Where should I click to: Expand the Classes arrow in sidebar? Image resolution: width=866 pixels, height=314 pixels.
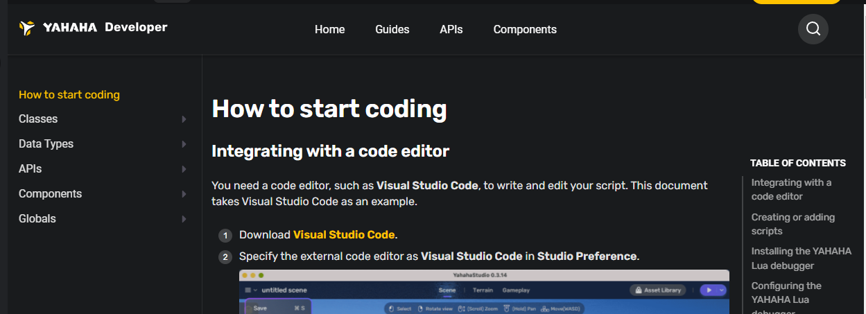[x=184, y=119]
